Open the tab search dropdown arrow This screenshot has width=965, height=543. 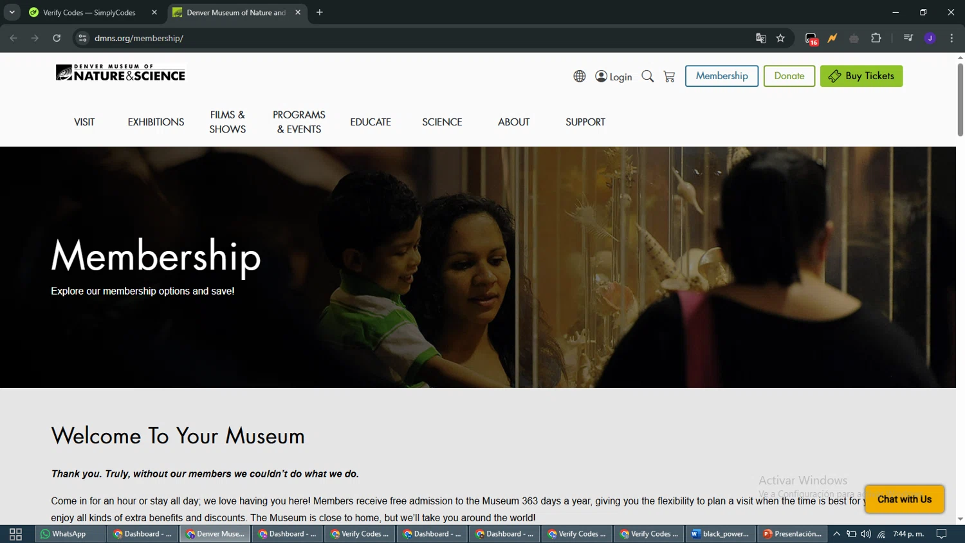point(12,12)
